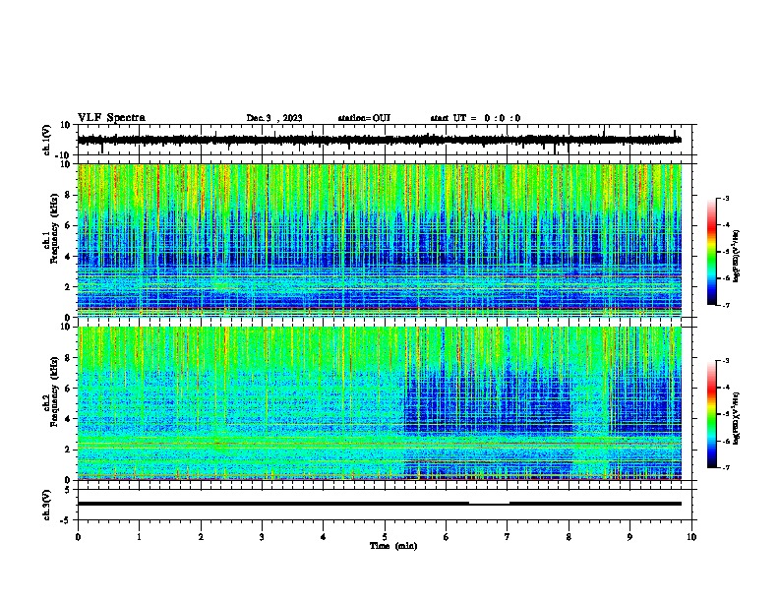Click the time axis tick label "1"
Image resolution: width=779 pixels, height=602 pixels.
(140, 537)
